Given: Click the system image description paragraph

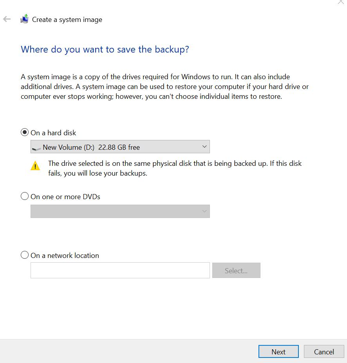Looking at the screenshot, I should (164, 87).
